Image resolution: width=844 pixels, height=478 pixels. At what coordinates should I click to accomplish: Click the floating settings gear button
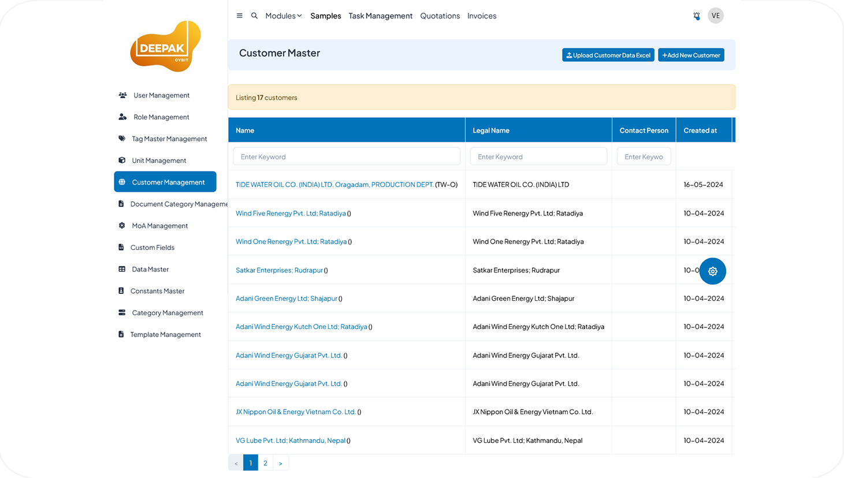(x=712, y=271)
